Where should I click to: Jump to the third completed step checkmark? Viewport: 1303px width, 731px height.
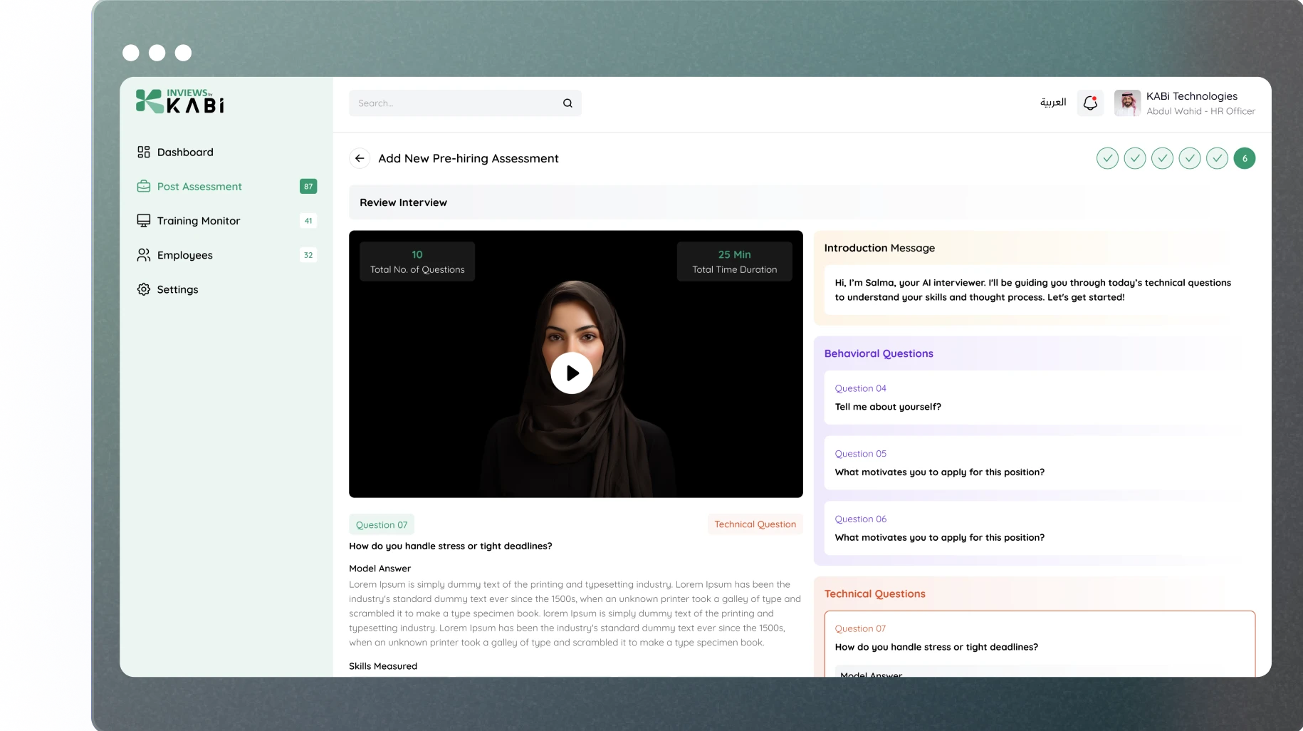click(x=1162, y=158)
